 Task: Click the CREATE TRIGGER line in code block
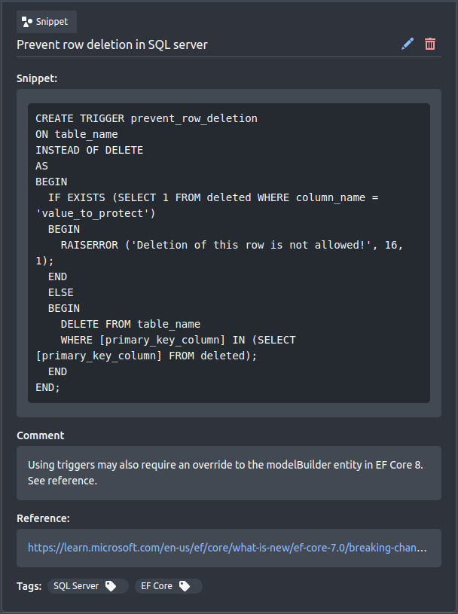[x=146, y=118]
